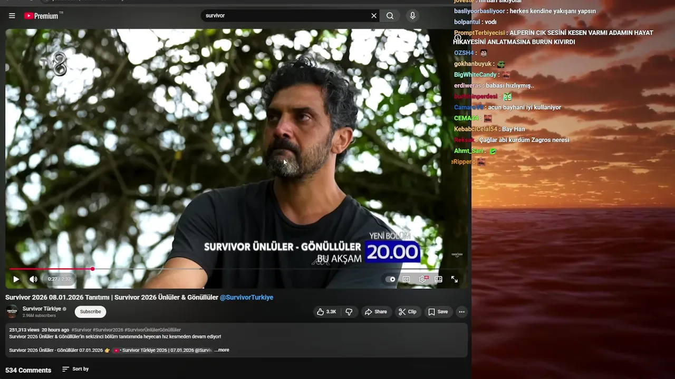Click the emote in CEMA34's message
The width and height of the screenshot is (675, 379).
coord(488,118)
